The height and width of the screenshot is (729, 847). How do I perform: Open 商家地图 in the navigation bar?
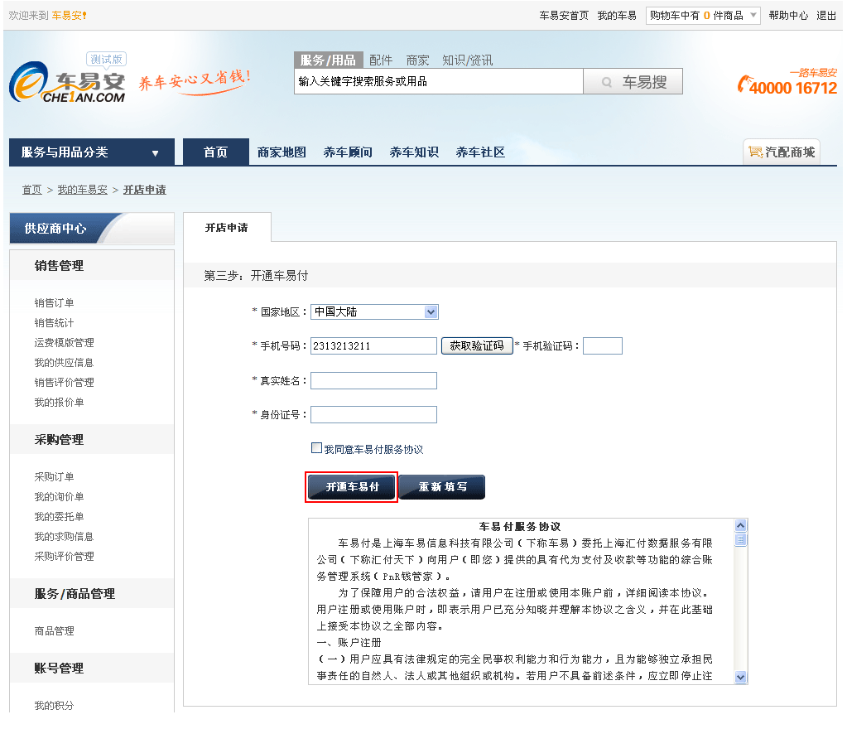point(282,152)
